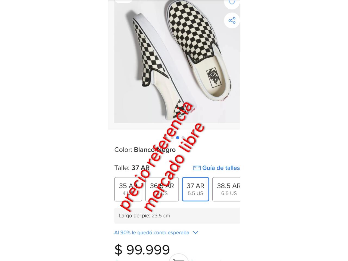Select the active blue carousel dot
The image size is (348, 261).
[178, 138]
